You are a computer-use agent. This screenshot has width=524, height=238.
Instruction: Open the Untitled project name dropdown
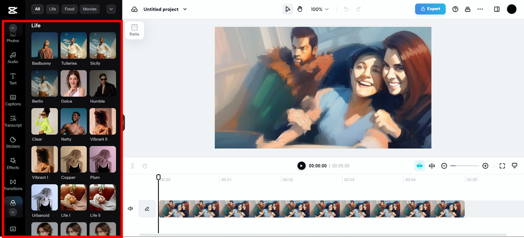165,9
